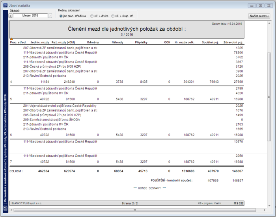Click value 304301 in row 4
The width and height of the screenshot is (276, 217).
189,82
